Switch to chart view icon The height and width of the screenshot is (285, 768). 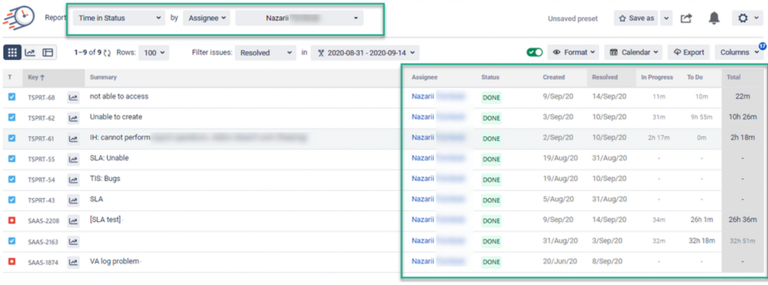(30, 52)
